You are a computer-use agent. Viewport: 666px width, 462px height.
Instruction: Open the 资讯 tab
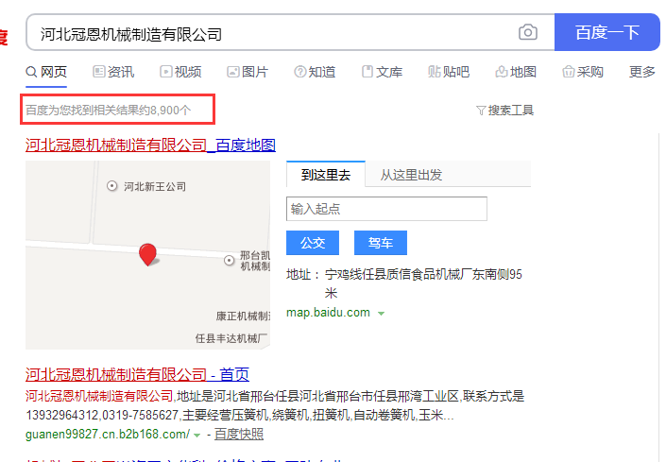point(113,72)
